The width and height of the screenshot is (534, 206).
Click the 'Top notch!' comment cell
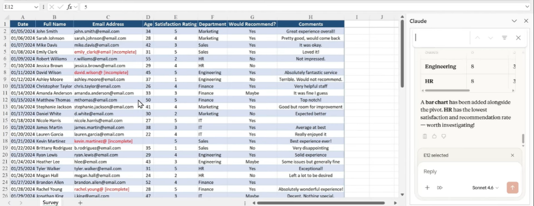point(310,100)
